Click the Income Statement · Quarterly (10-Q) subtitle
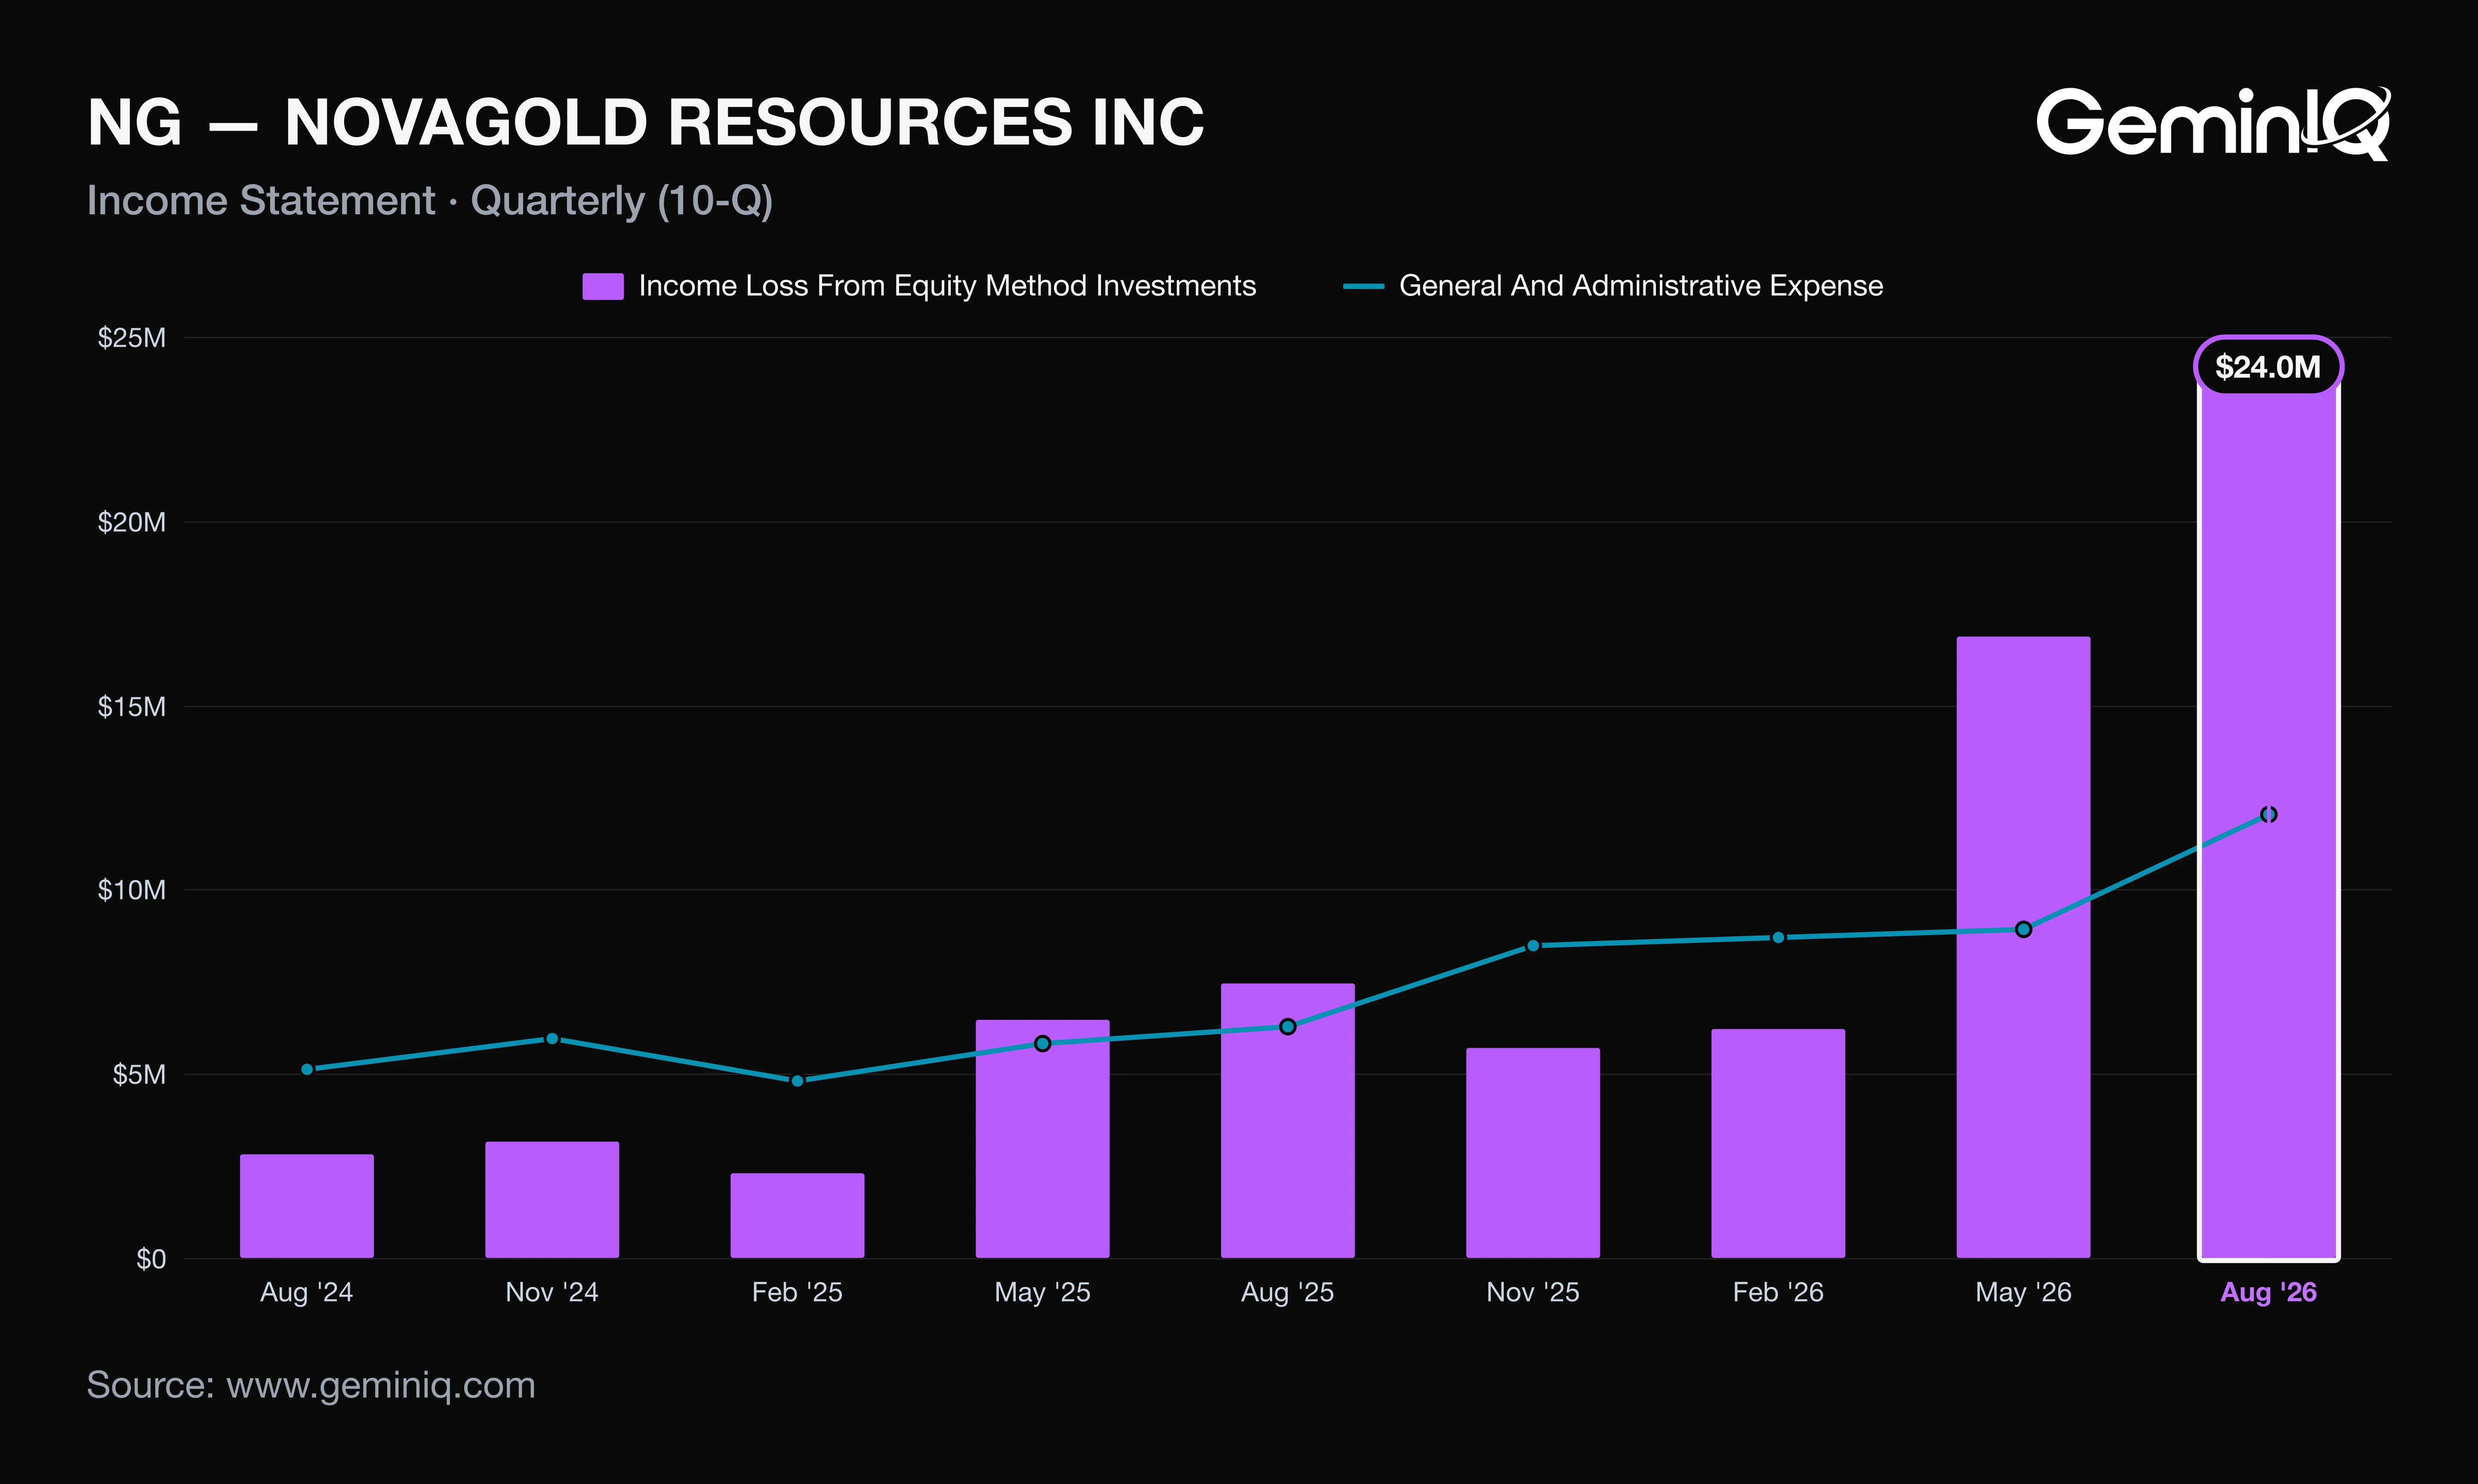This screenshot has width=2478, height=1484. (430, 201)
